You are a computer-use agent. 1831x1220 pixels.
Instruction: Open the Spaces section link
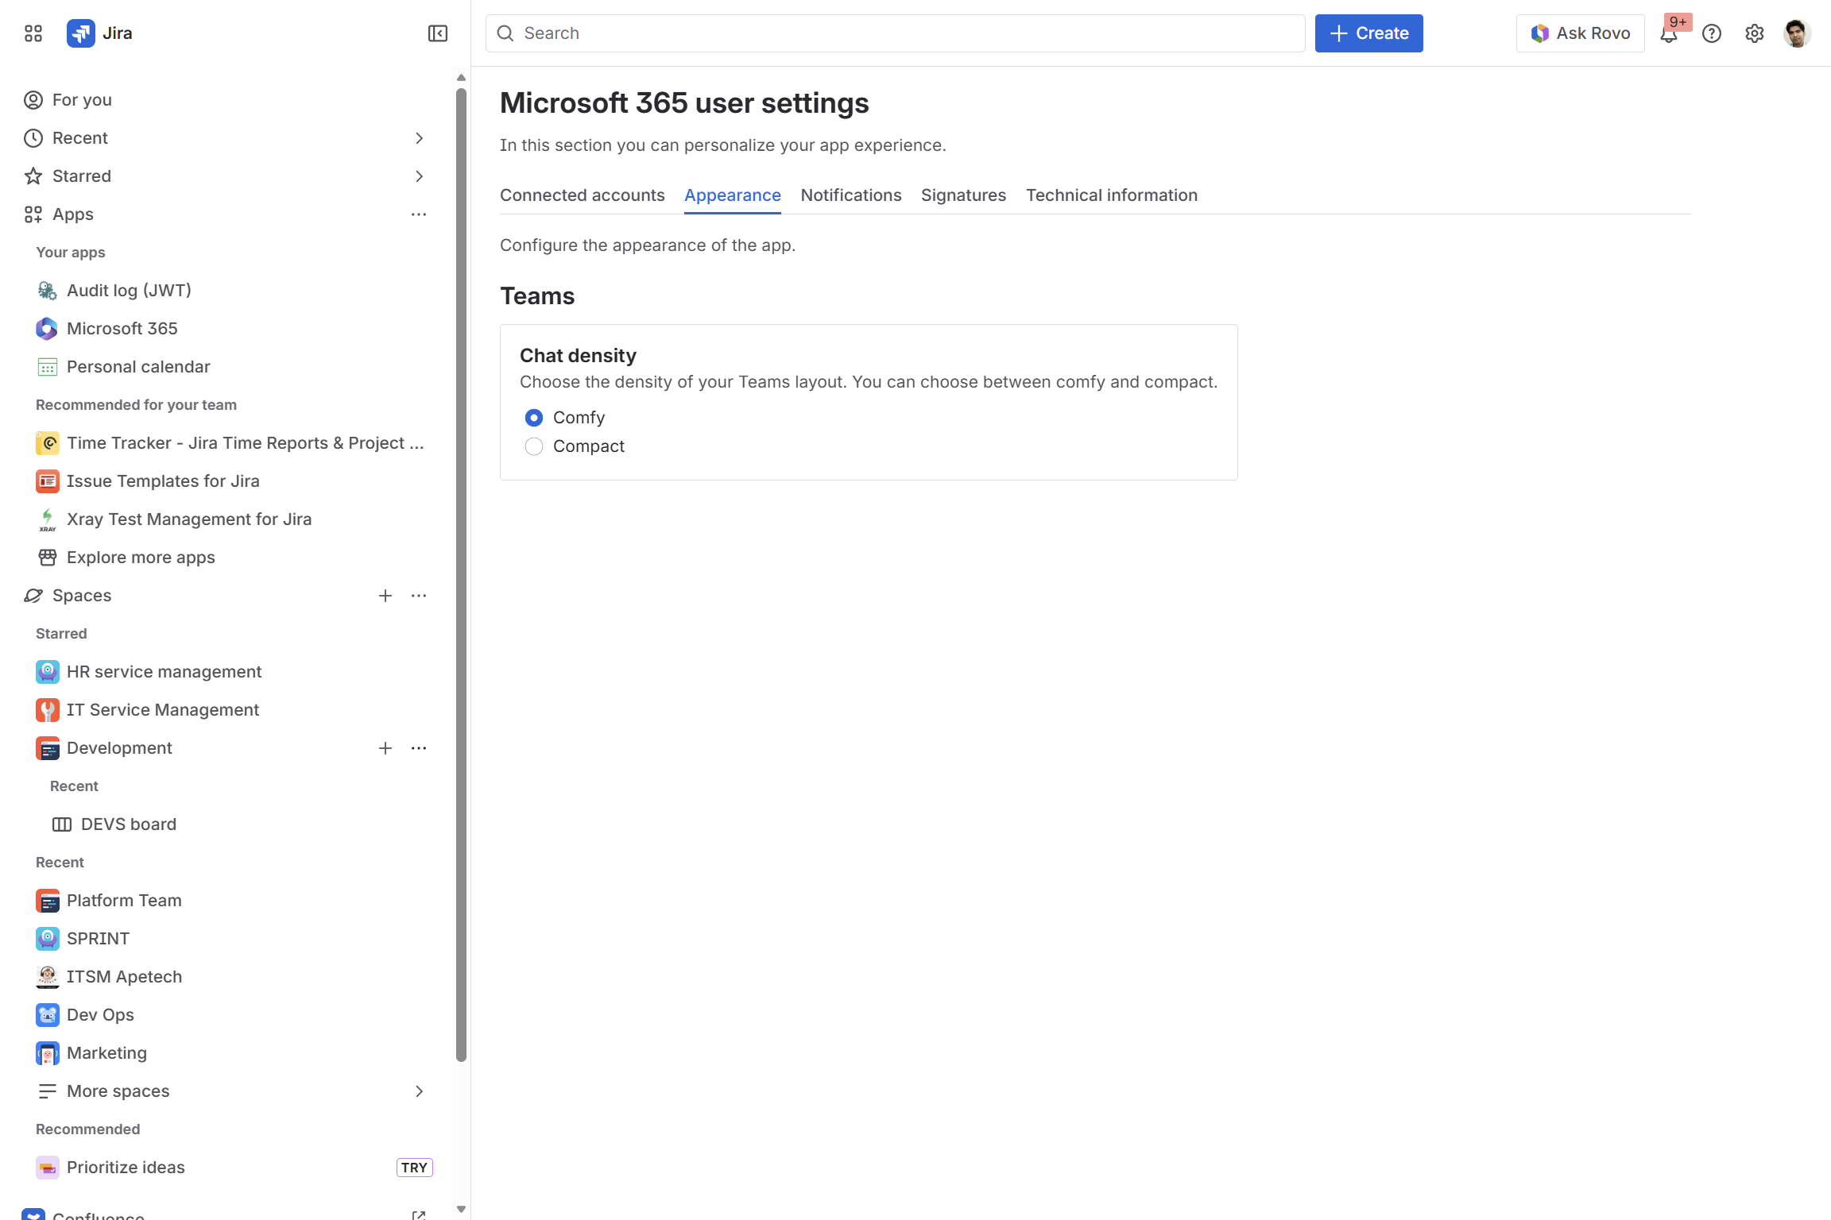[82, 596]
